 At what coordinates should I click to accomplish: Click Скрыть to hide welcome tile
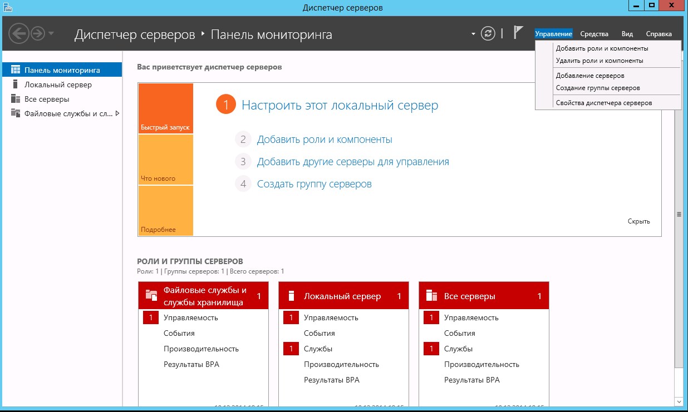(638, 221)
